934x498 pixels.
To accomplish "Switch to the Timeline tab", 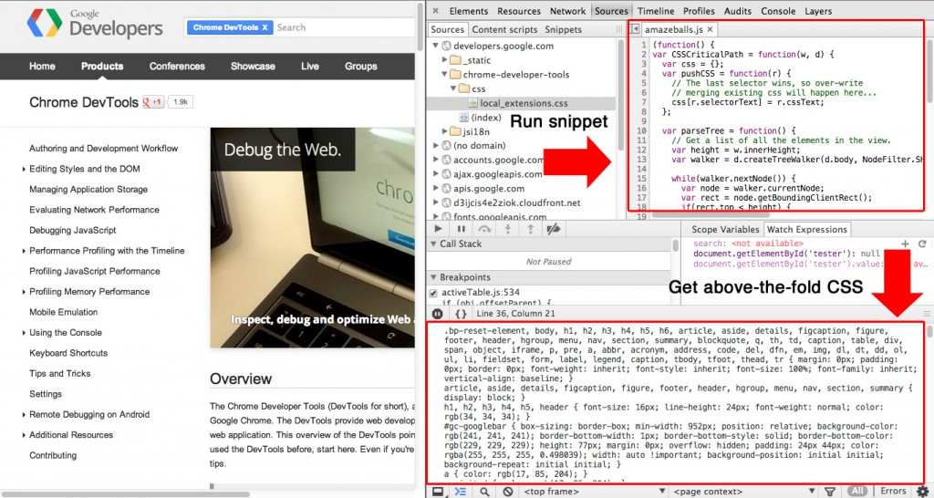I will tap(655, 11).
